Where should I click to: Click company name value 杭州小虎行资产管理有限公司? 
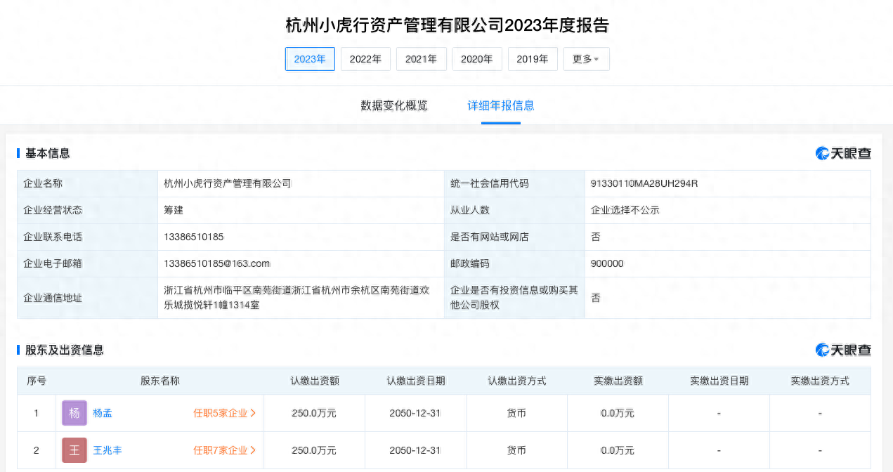[x=227, y=183]
